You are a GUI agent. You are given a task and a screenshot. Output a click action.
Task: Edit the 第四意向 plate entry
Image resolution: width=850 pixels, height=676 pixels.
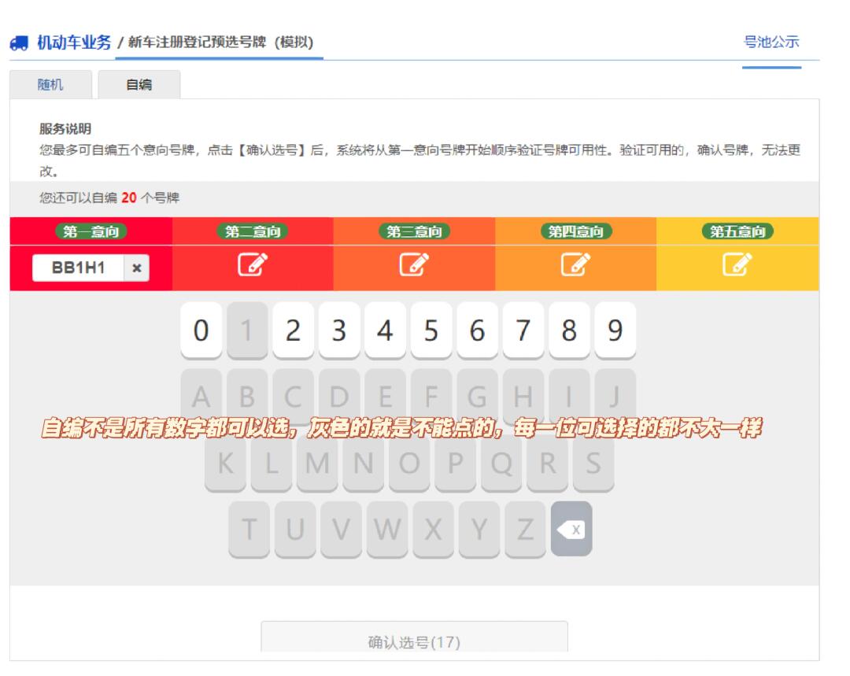click(x=575, y=264)
